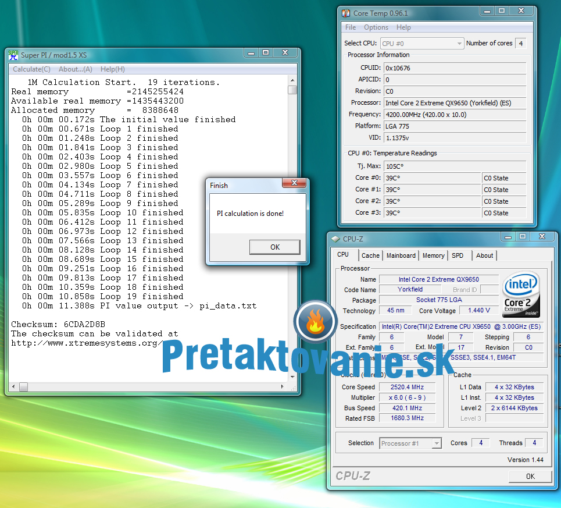
Task: Click the Specification text in CPU-Z
Action: pyautogui.click(x=461, y=326)
